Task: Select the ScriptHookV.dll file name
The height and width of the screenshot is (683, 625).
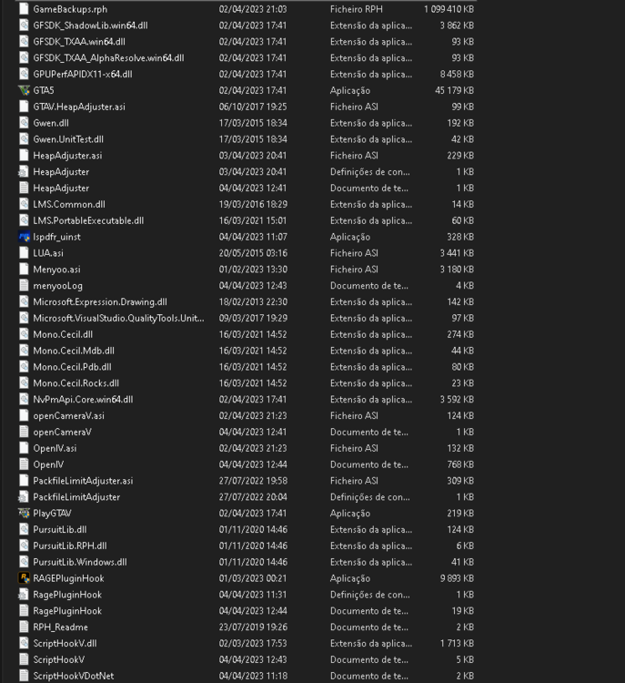Action: (65, 643)
